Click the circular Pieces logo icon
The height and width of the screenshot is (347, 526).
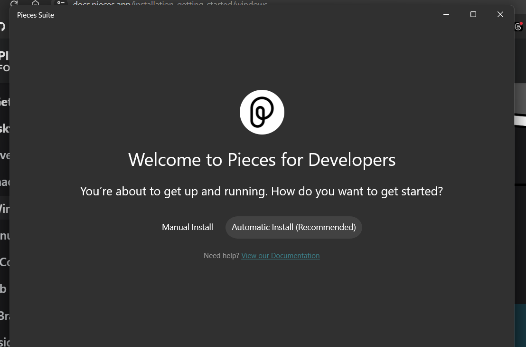[x=262, y=112]
